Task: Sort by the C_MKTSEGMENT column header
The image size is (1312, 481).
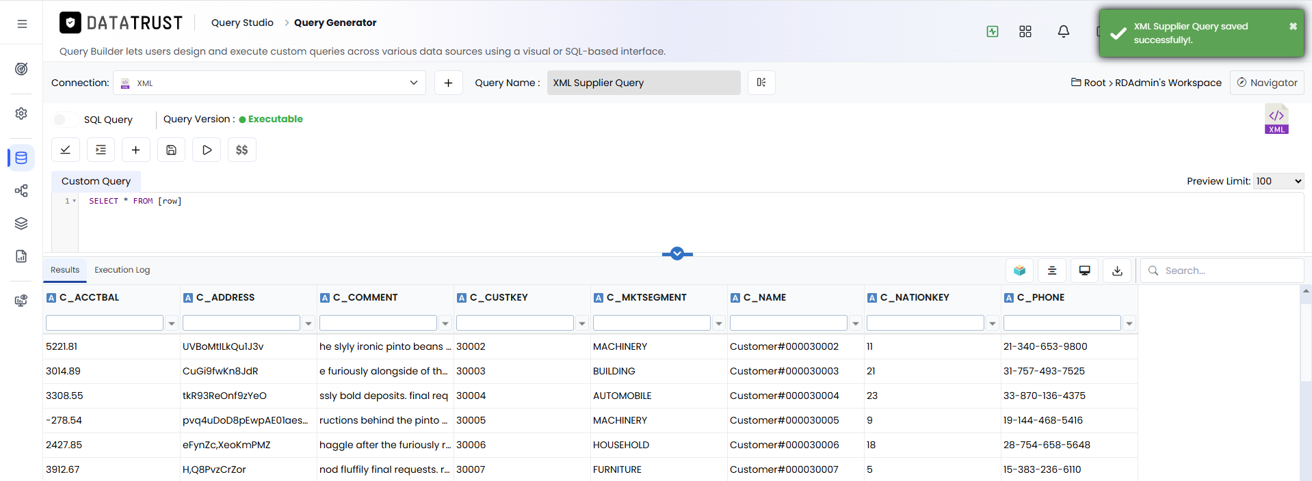Action: 646,297
